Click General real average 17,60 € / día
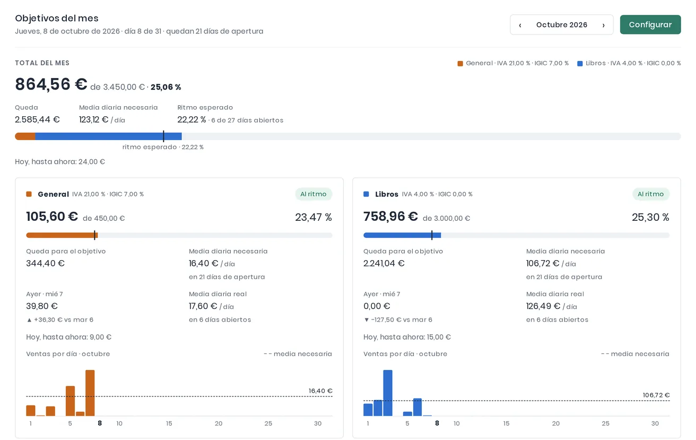 click(x=211, y=306)
